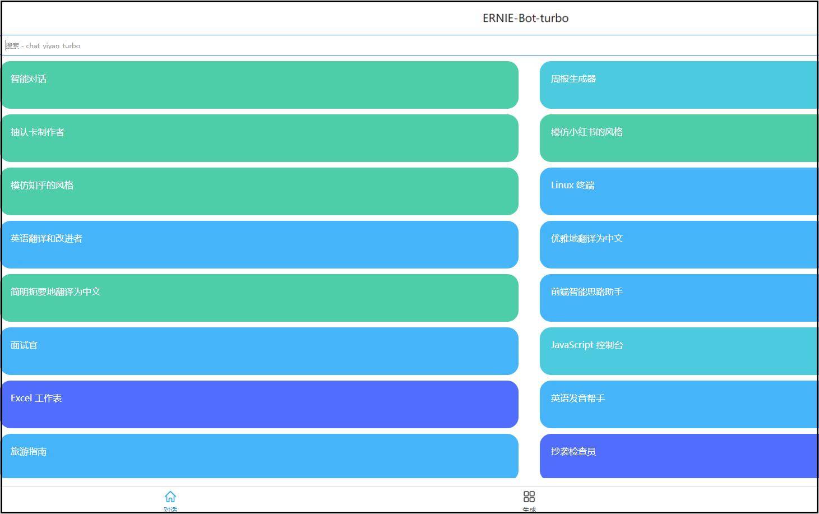Select the 简明扼要地翻译为中文 card
This screenshot has height=514, width=819.
point(260,298)
